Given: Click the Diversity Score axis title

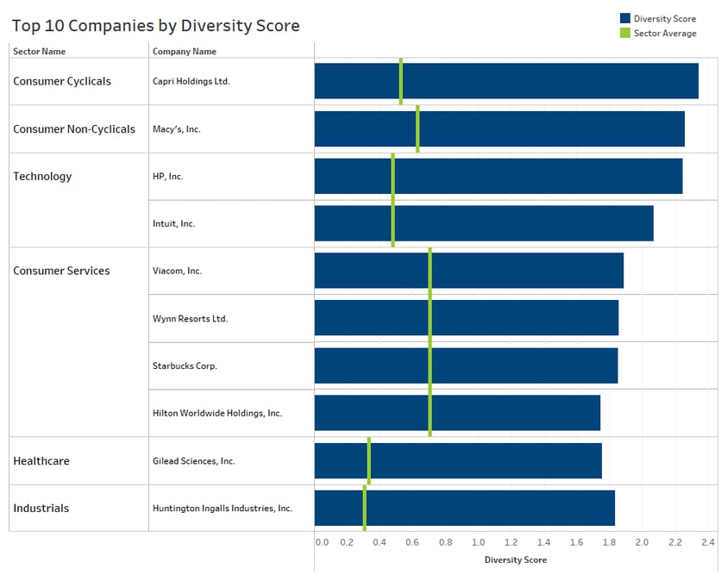Looking at the screenshot, I should pyautogui.click(x=516, y=559).
